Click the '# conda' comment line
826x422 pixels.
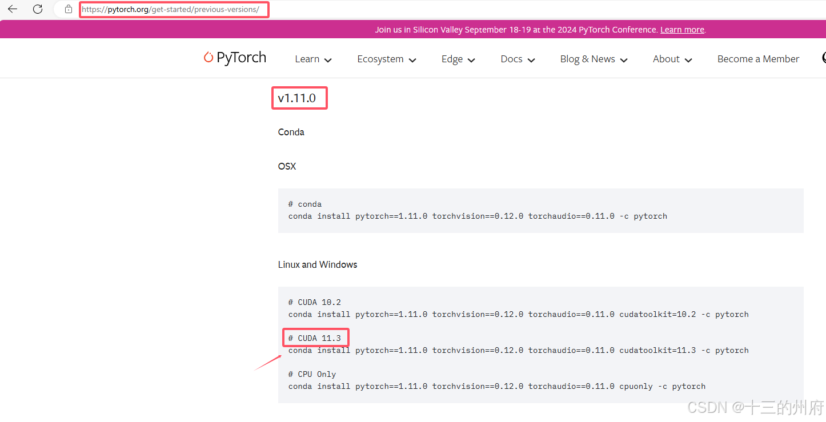305,204
